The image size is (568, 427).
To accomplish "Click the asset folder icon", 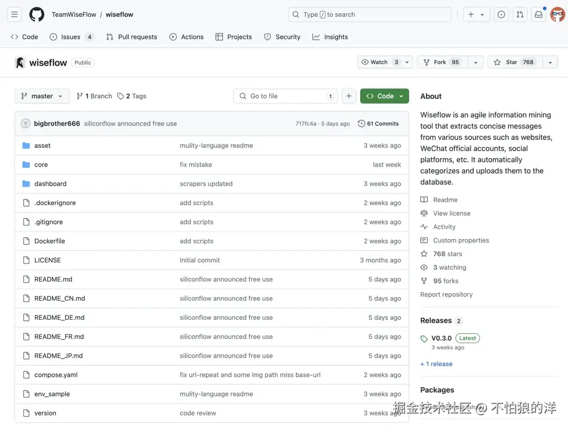I will tap(26, 146).
